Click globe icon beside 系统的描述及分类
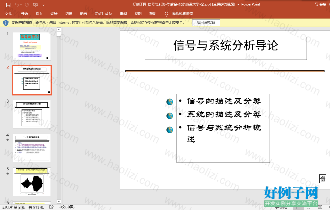Image resolution: width=330 pixels, height=210 pixels. point(170,116)
